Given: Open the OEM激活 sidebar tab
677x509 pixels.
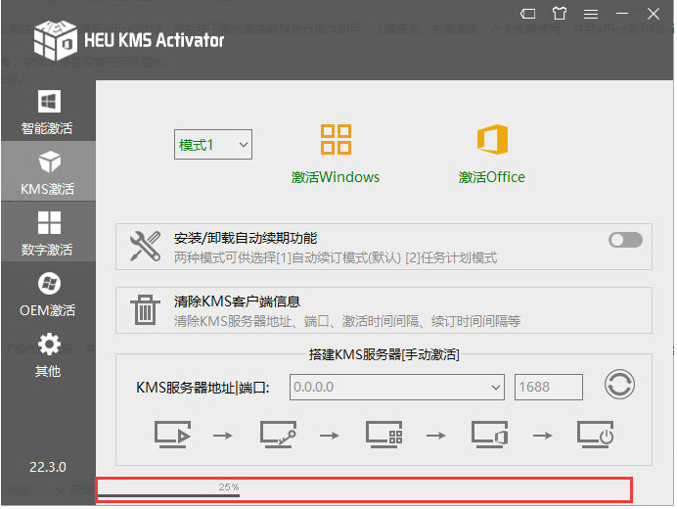Looking at the screenshot, I should (x=47, y=294).
